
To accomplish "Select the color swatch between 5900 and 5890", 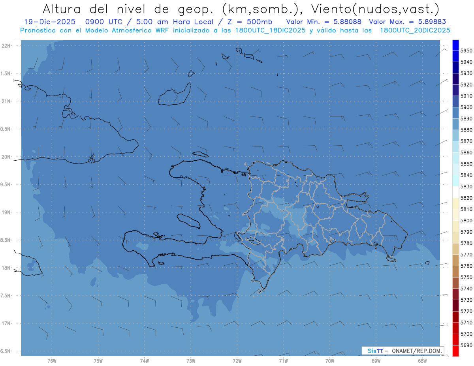I will tap(455, 113).
